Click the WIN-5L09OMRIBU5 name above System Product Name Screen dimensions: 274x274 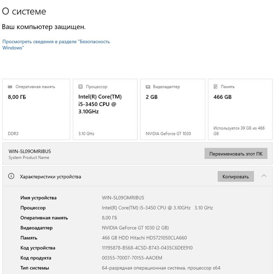point(30,151)
